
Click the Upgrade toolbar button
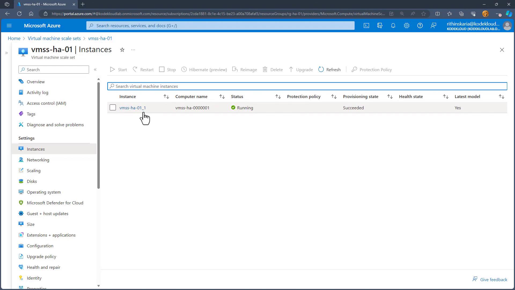pos(301,70)
